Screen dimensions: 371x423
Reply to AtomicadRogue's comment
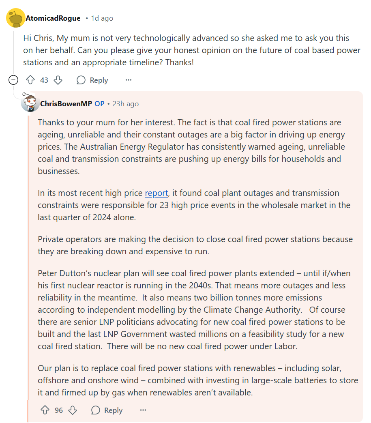coord(92,80)
